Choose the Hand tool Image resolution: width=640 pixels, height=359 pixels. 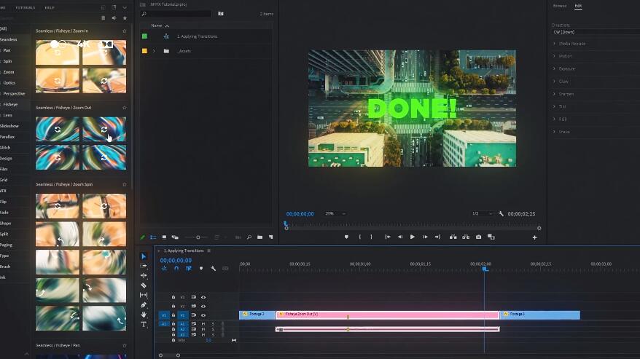[x=144, y=315]
